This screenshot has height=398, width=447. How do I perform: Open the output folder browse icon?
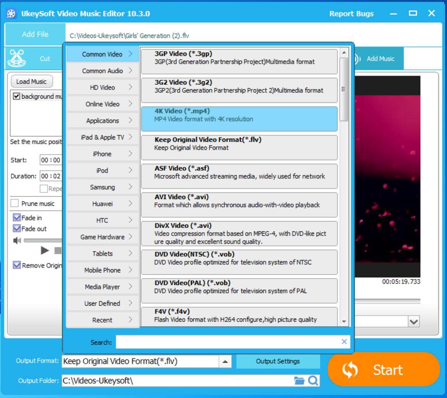pyautogui.click(x=299, y=380)
